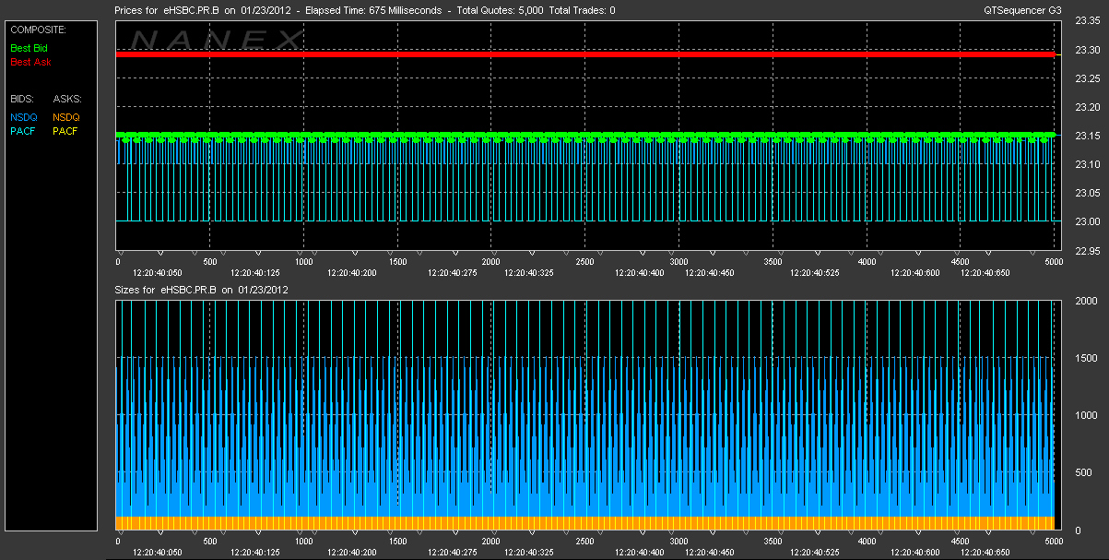1109x560 pixels.
Task: Click the 2500 quote tick under the price chart
Action: [x=585, y=262]
